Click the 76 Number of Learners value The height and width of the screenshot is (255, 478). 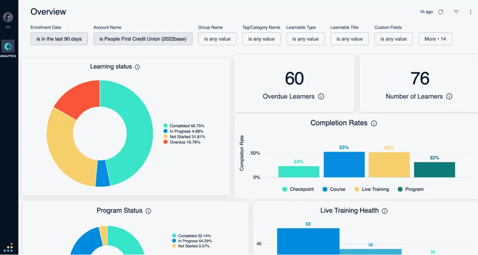tap(420, 78)
